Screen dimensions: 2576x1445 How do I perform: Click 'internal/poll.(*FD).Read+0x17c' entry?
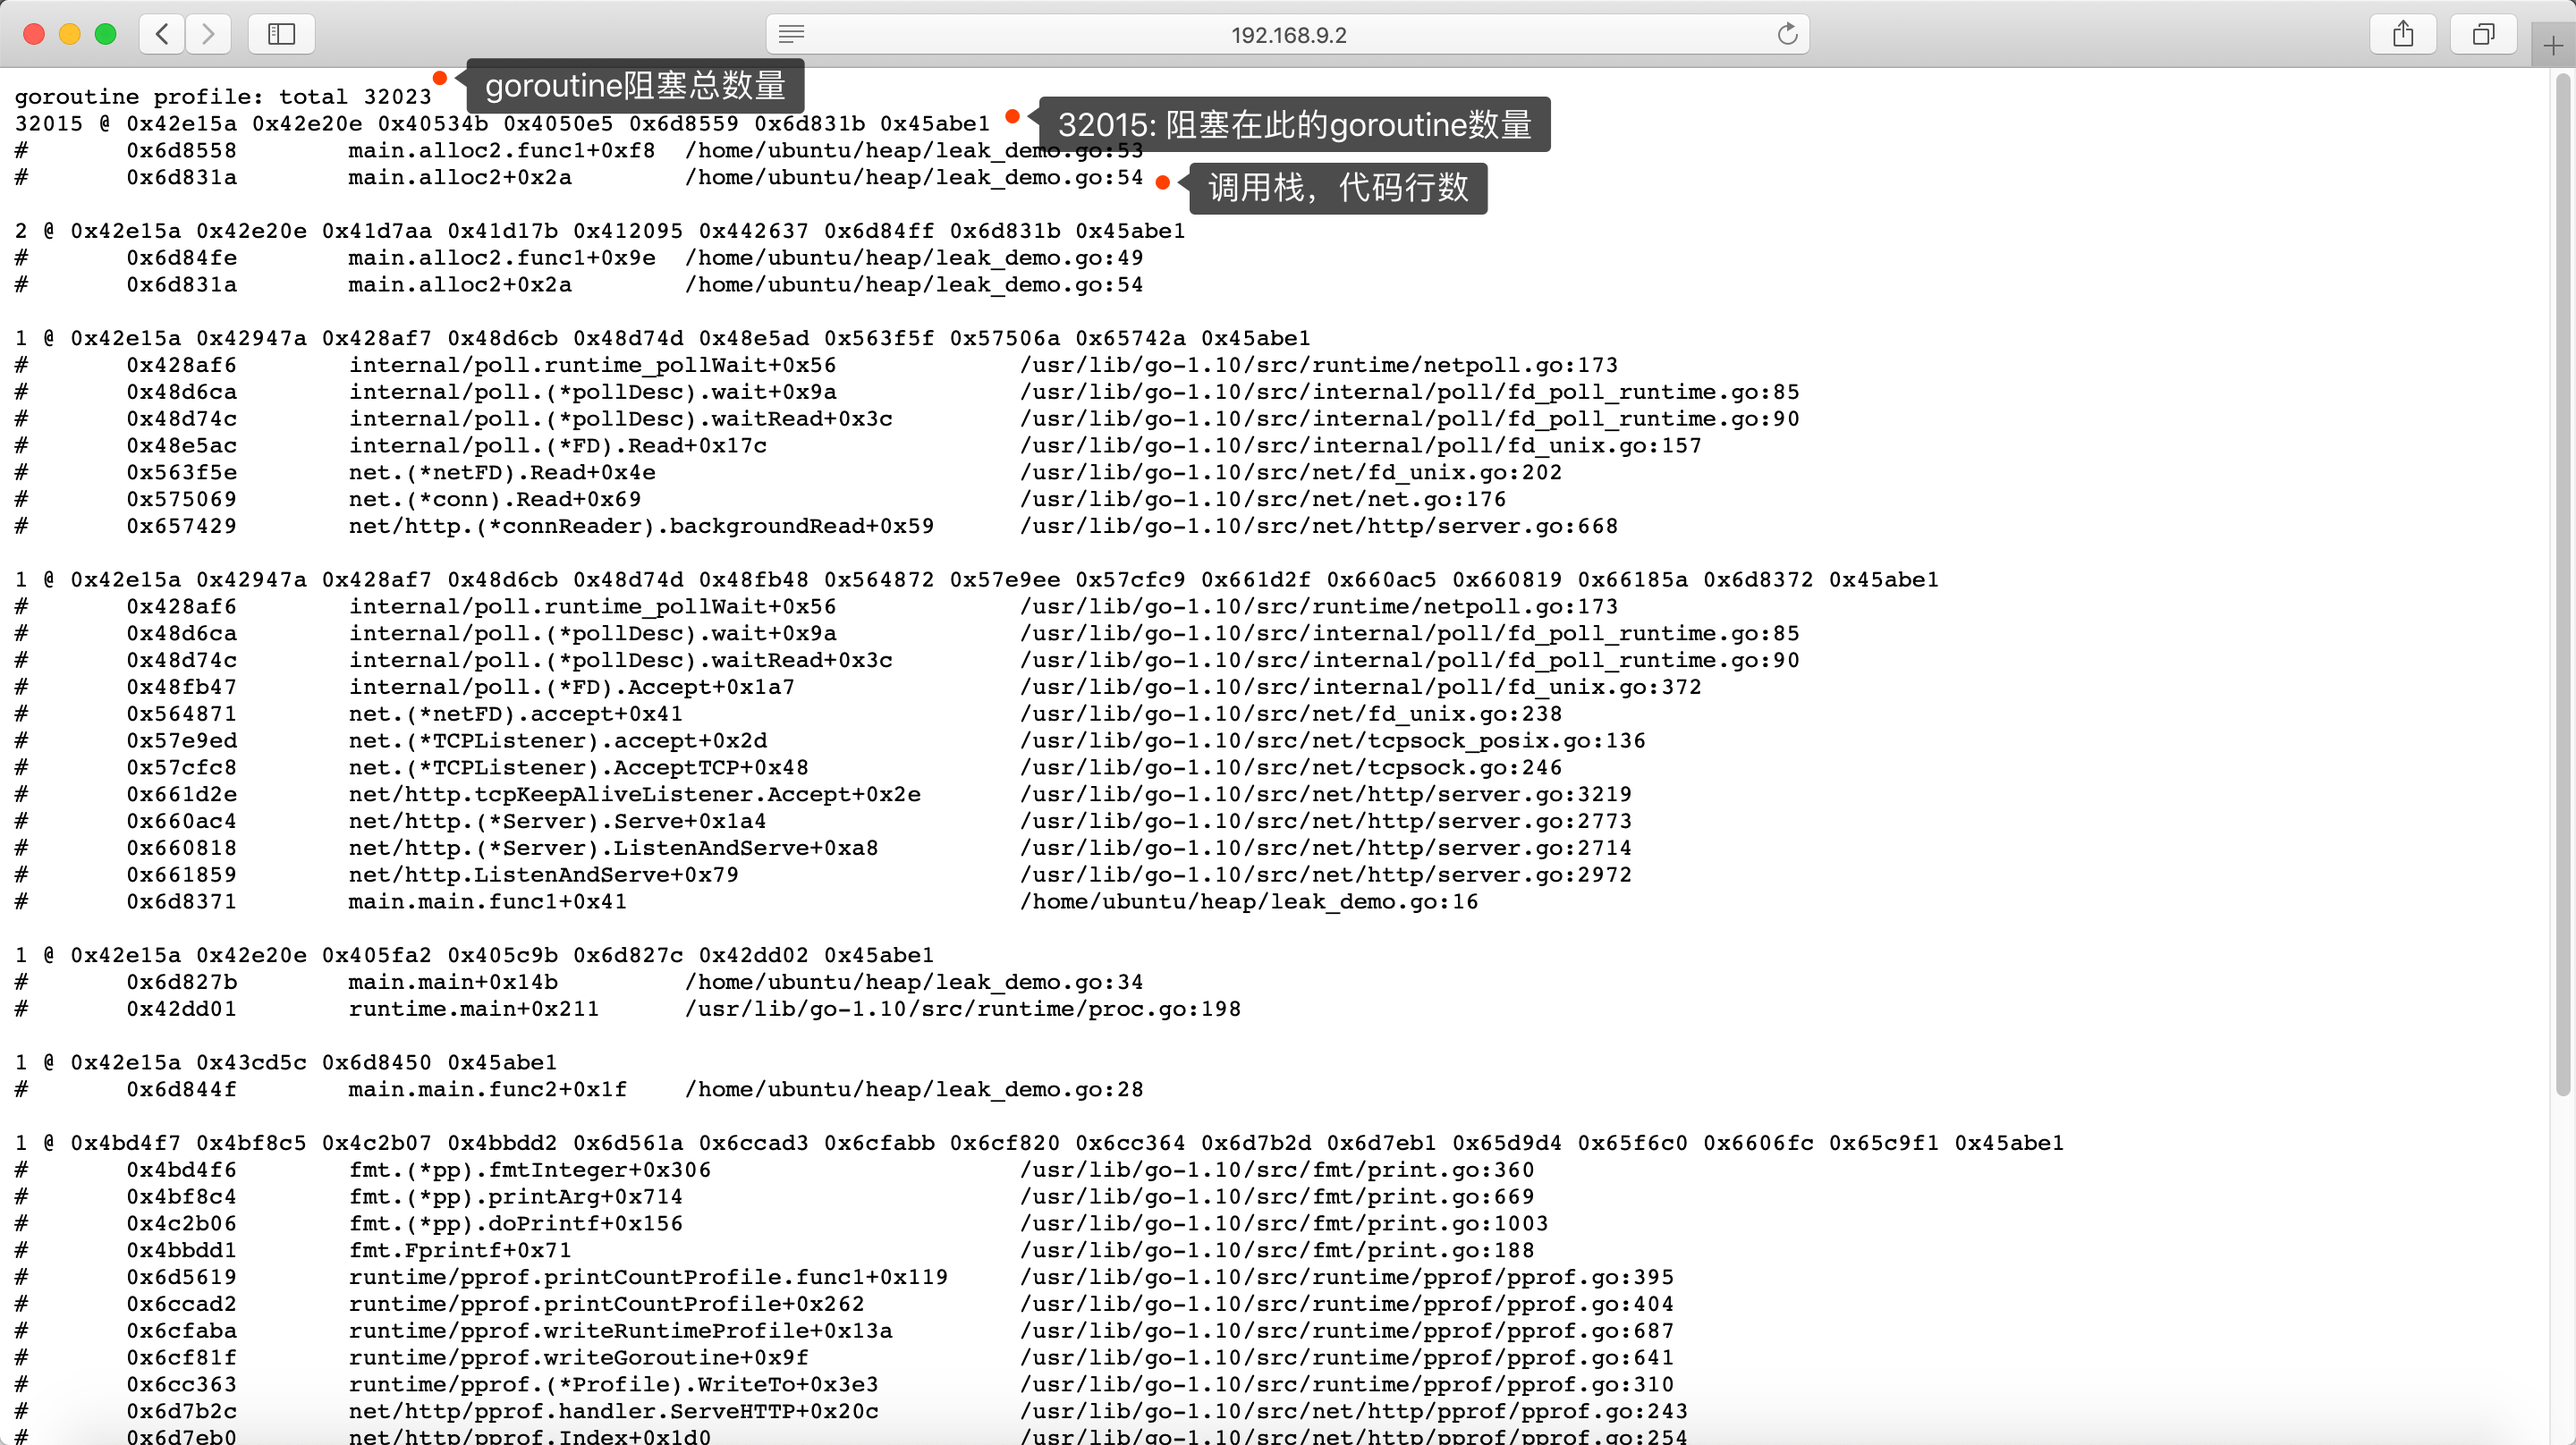tap(558, 446)
